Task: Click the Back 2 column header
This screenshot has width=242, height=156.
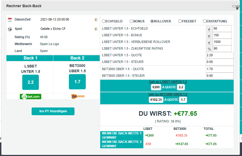Action: (x=77, y=58)
